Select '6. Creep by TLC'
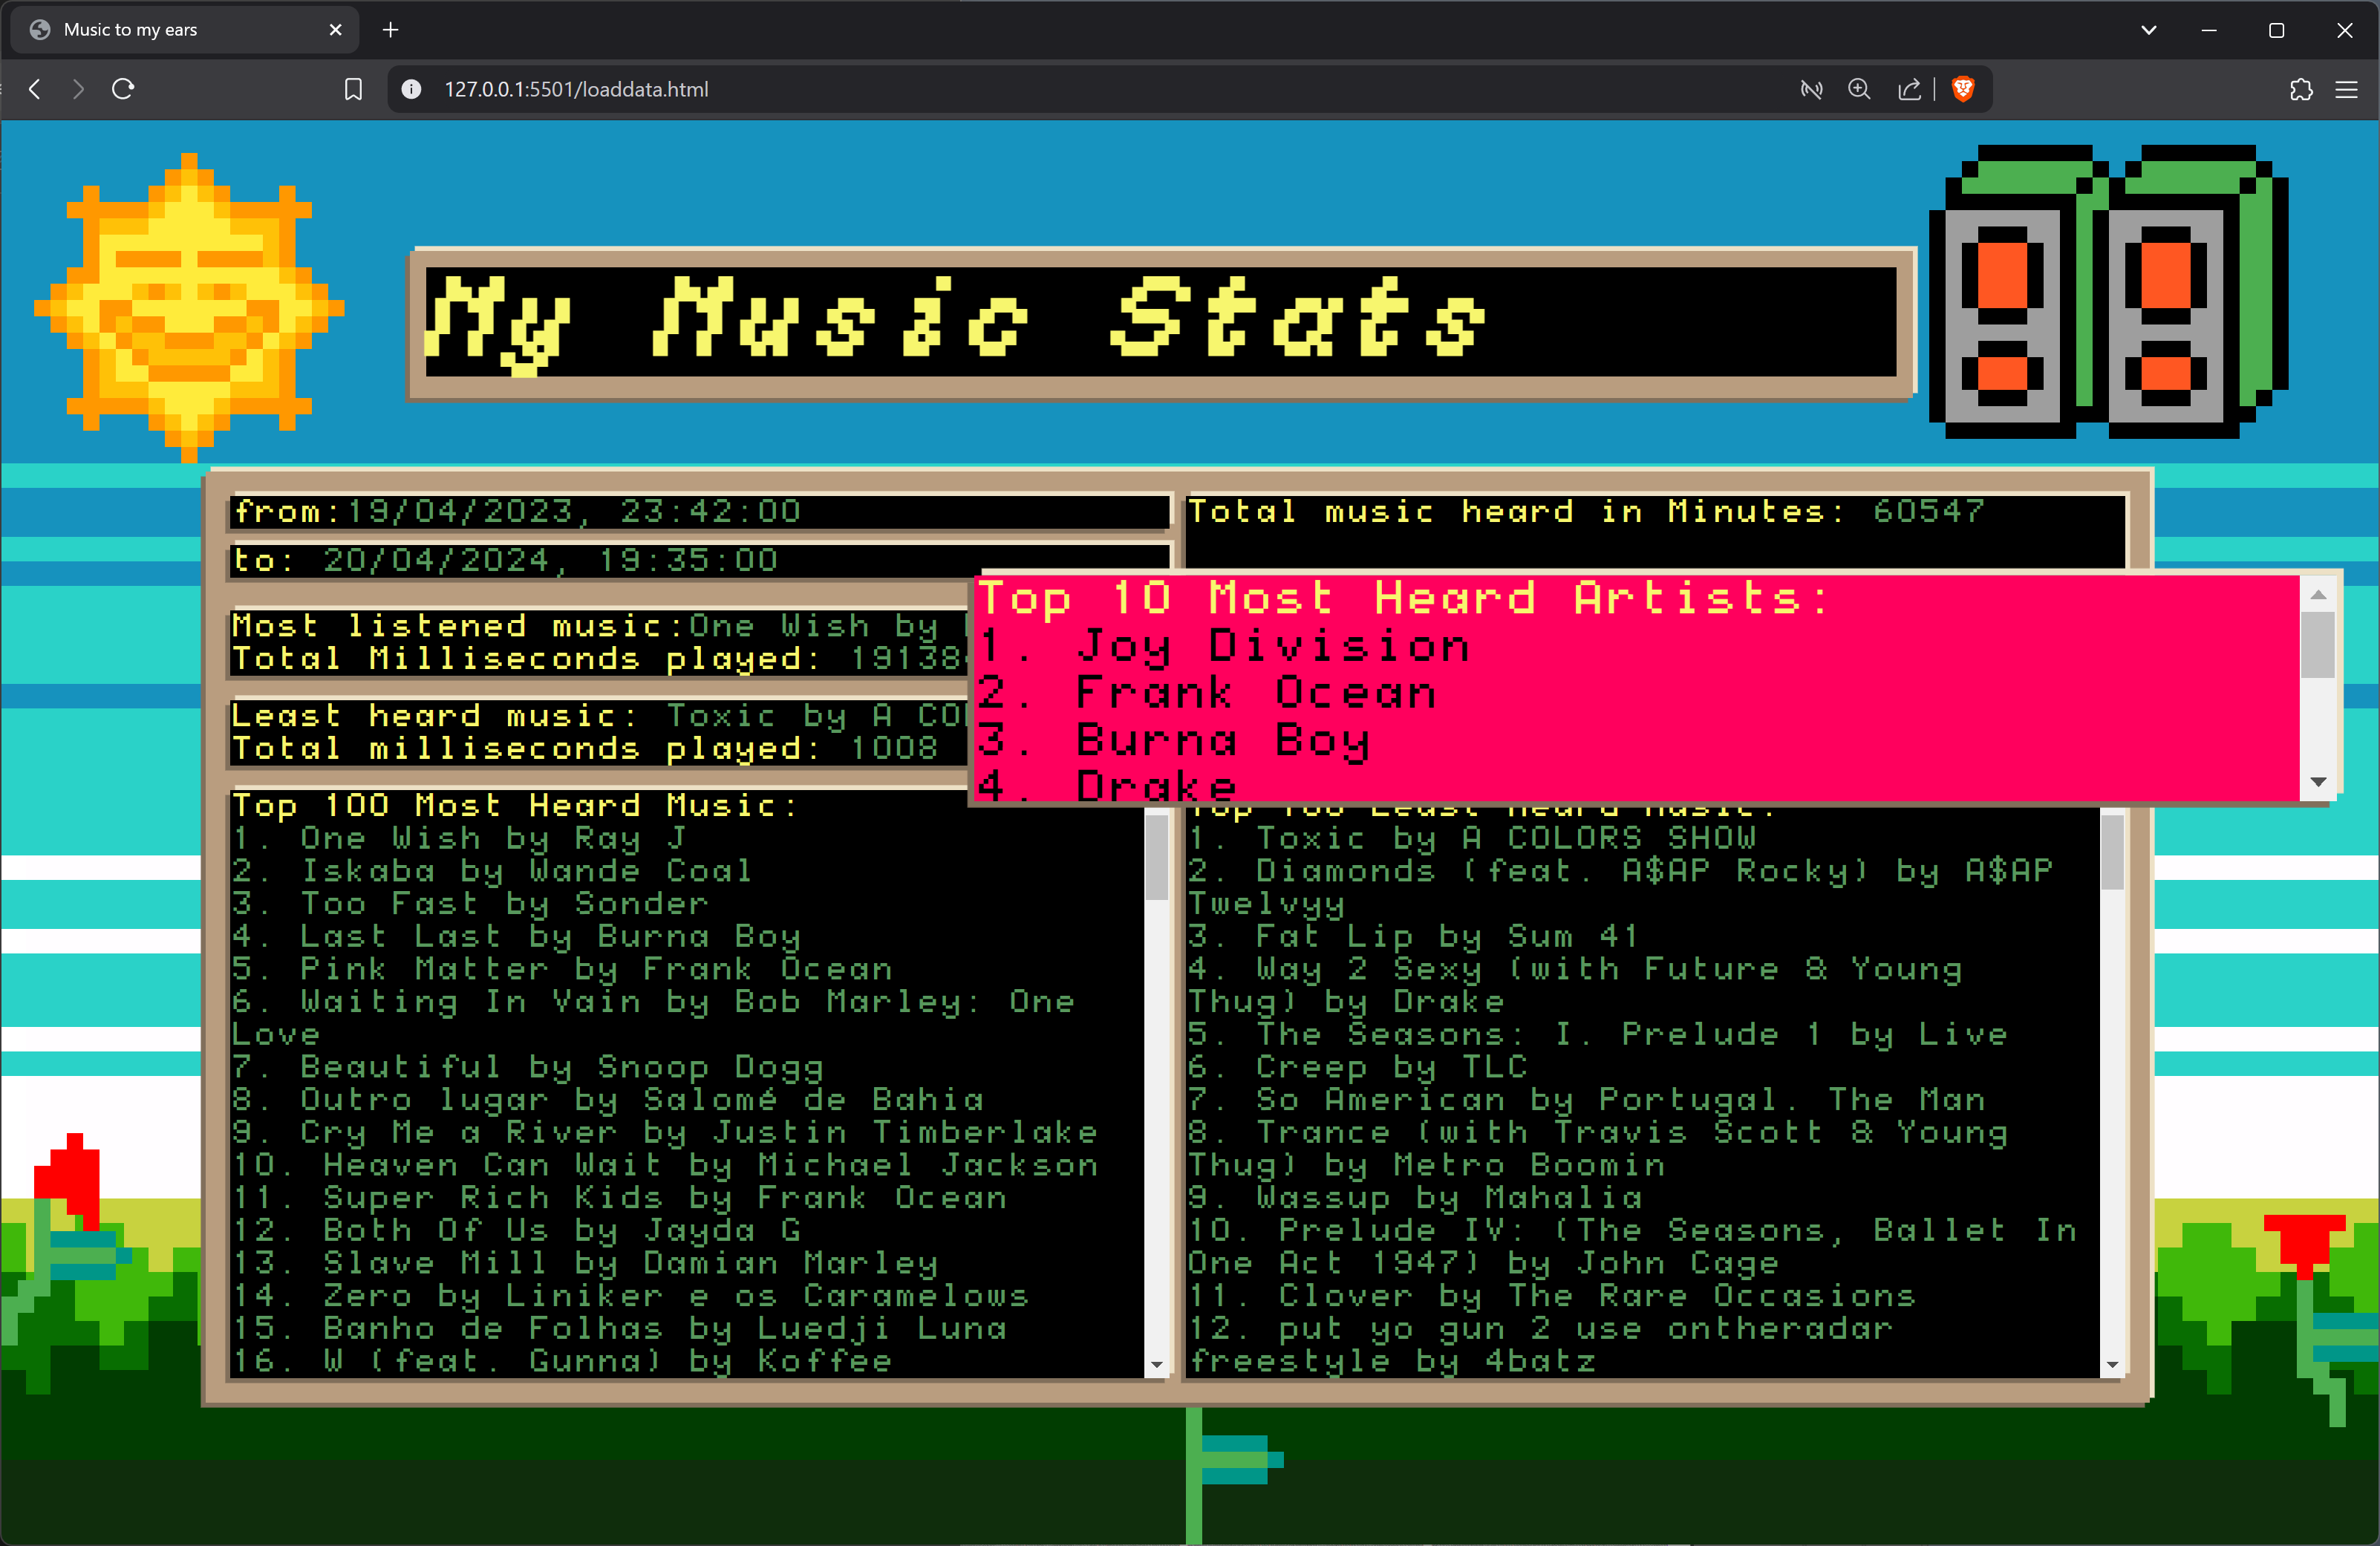The image size is (2380, 1546). (x=1357, y=1067)
